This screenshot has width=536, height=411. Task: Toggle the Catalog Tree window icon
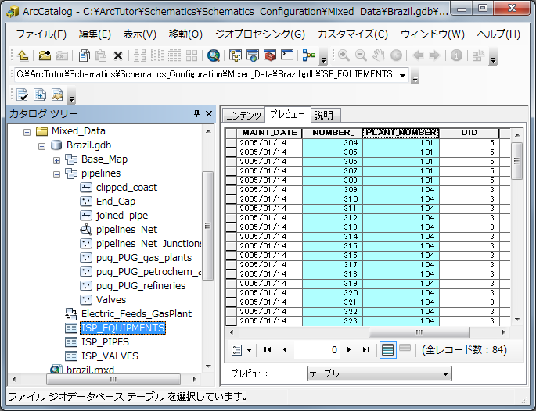(x=236, y=55)
